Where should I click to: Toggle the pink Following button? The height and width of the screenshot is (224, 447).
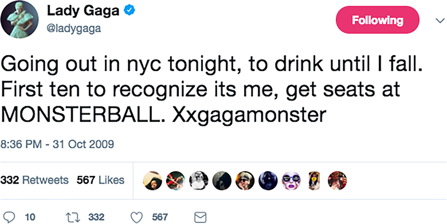[377, 20]
